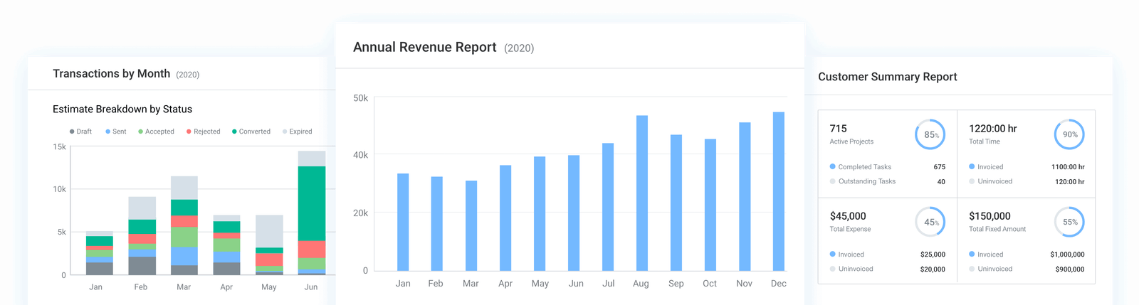Click the 85% Active Projects progress ring
This screenshot has height=305, width=1139.
click(930, 134)
